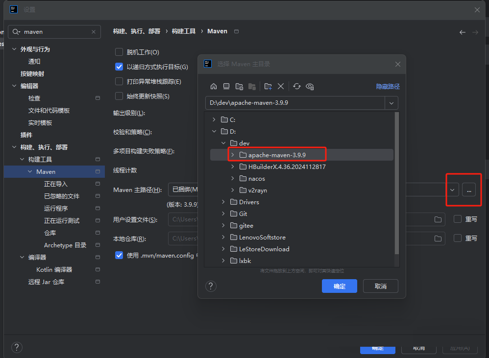The image size is (489, 358).
Task: Expand the apache-maven-3.9.9 folder
Action: (232, 155)
